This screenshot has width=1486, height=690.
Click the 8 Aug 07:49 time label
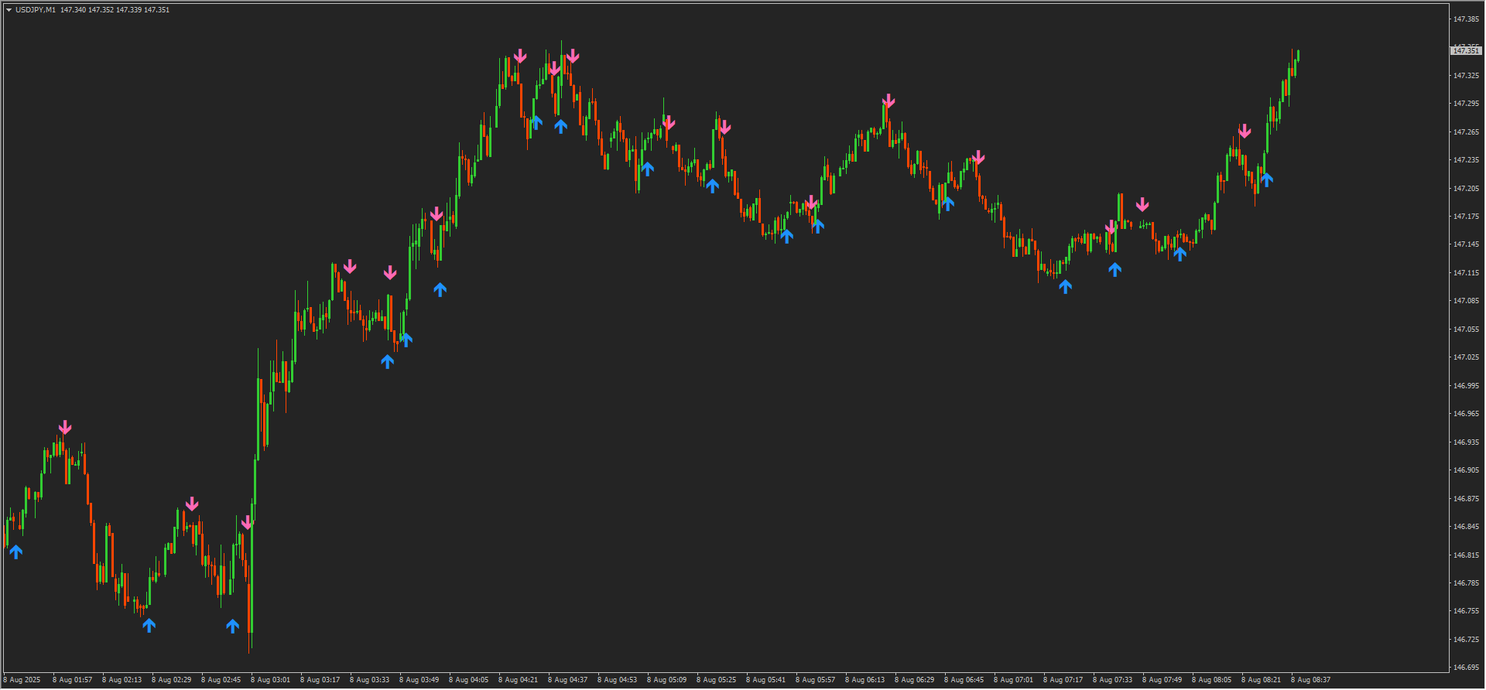[x=1162, y=681]
